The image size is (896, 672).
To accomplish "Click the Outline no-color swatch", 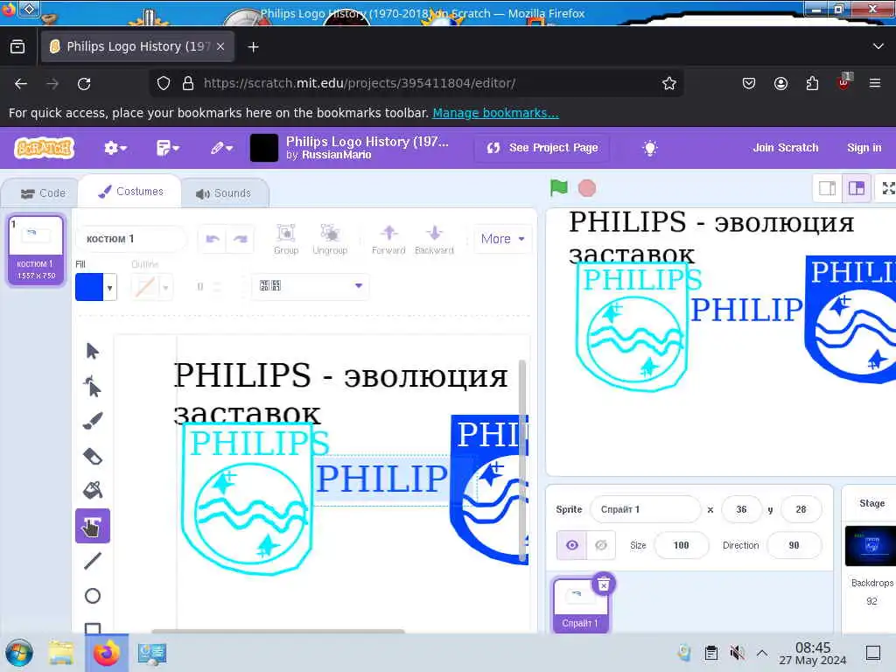I will point(145,287).
